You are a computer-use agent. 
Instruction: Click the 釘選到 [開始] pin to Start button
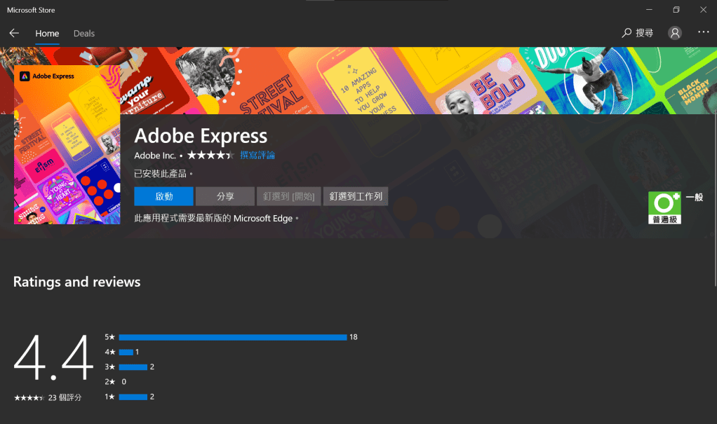[288, 196]
